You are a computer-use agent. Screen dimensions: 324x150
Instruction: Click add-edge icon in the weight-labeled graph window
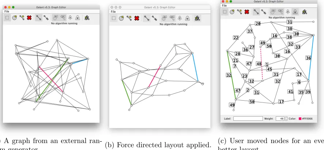coord(240,12)
